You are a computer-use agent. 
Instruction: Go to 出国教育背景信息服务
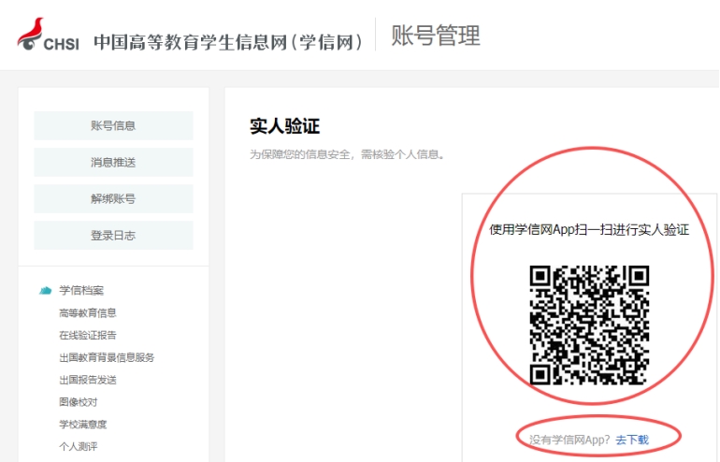[x=107, y=357]
